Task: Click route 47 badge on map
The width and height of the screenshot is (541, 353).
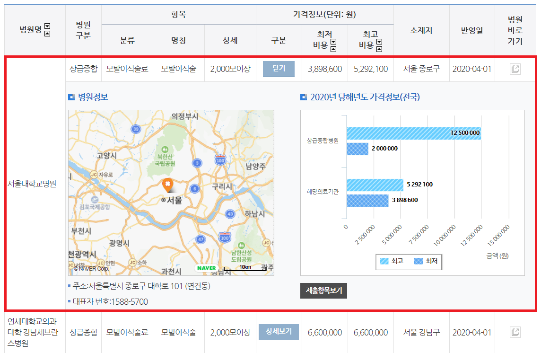Action: tap(201, 239)
